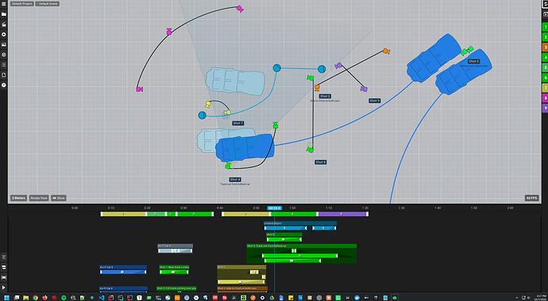Click the 2 Meters scale button

coord(19,198)
